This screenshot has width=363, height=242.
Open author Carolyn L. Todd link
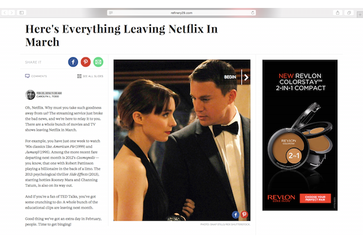point(48,97)
